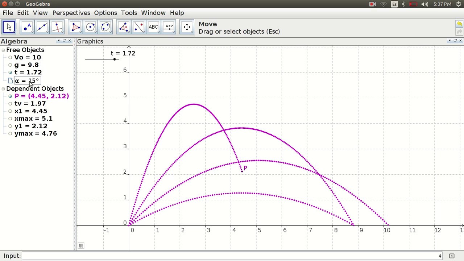464x261 pixels.
Task: Open the Line tool submenu arrow
Action: [x=47, y=32]
